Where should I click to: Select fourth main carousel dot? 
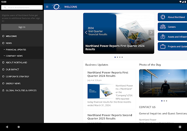point(122,57)
